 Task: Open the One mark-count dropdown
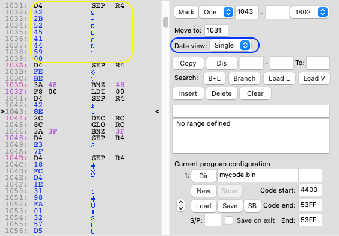pos(216,12)
